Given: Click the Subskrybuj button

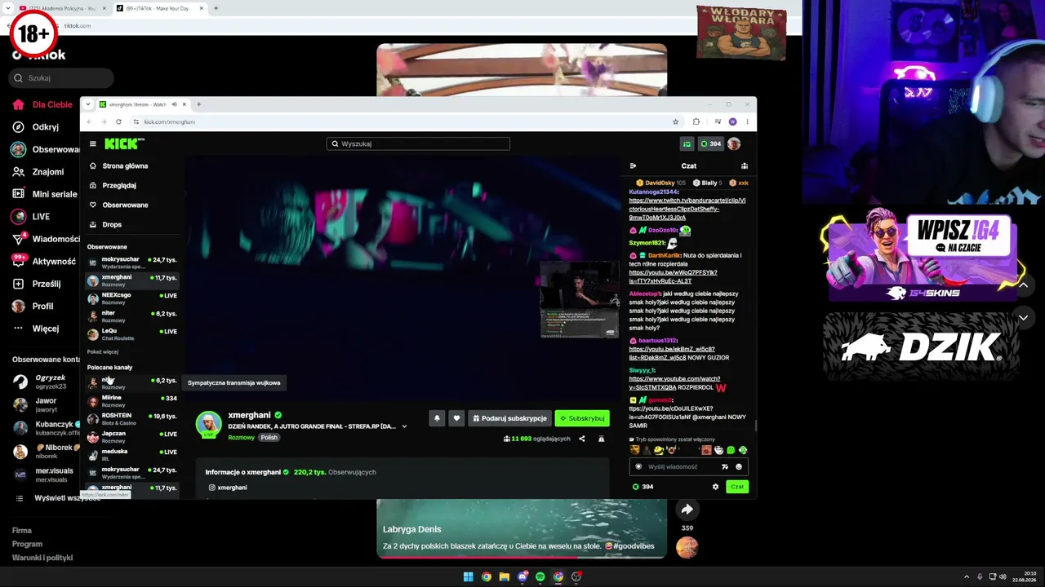Looking at the screenshot, I should pos(582,418).
